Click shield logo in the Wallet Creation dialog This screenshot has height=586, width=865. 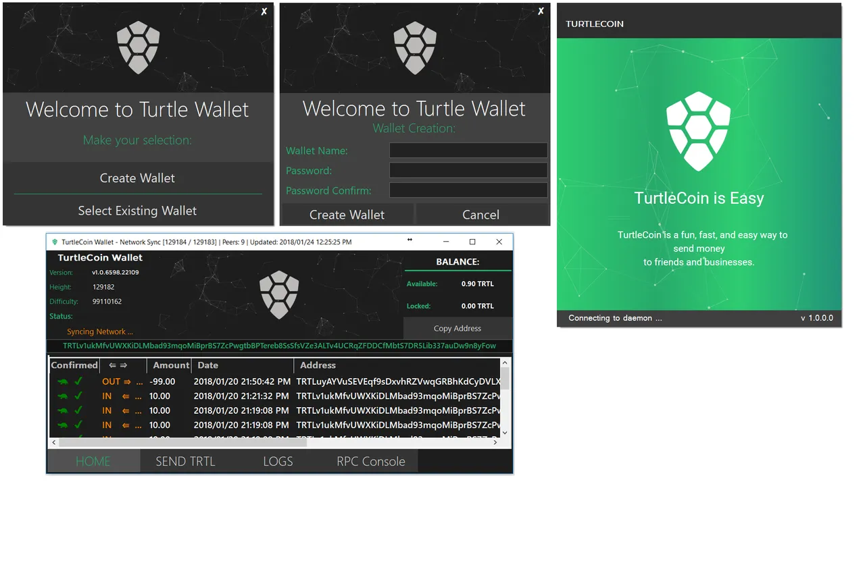414,47
